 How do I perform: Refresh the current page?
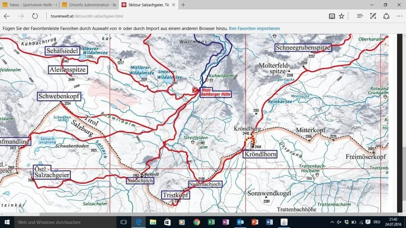pyautogui.click(x=35, y=16)
